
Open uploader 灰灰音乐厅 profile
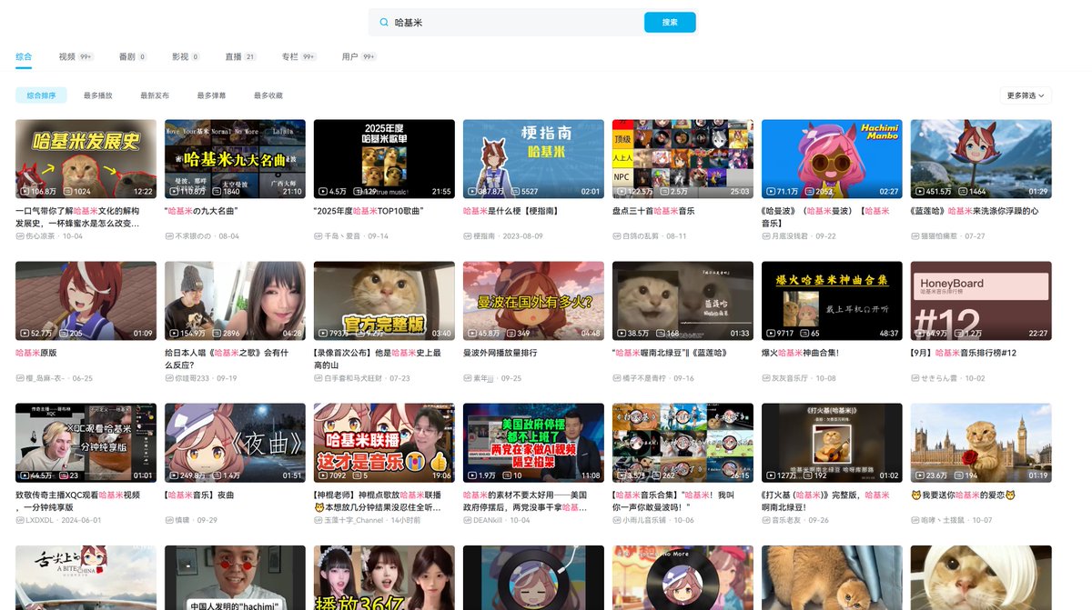point(791,377)
